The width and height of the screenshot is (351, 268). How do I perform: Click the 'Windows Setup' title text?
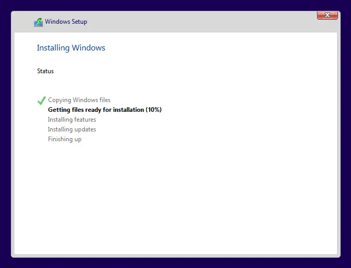[66, 22]
